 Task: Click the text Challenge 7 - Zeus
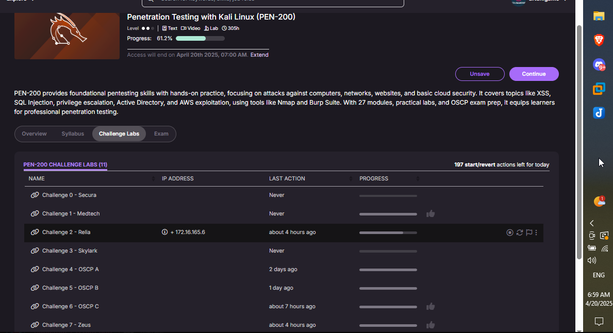pyautogui.click(x=66, y=325)
